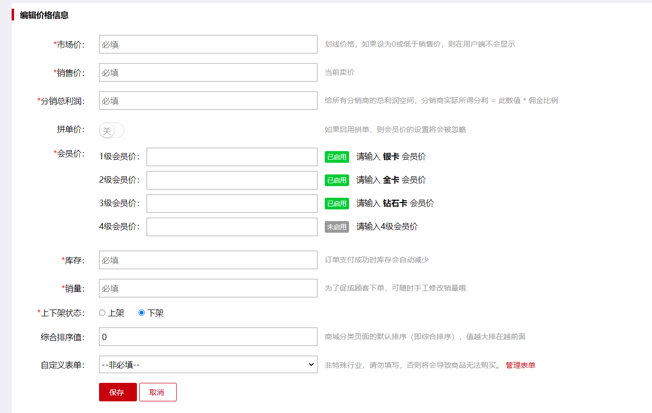
Task: Click the gray 未启用 badge
Action: click(336, 227)
